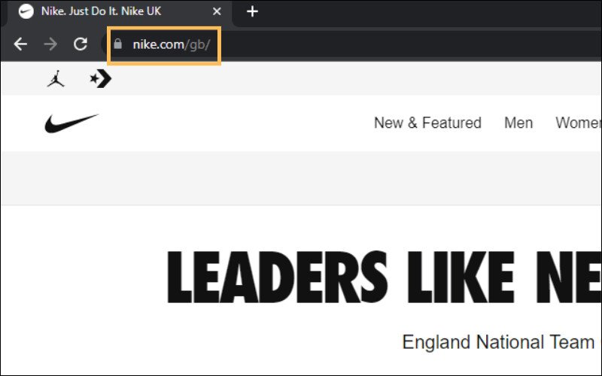Click the Nike swoosh home logo
Screen dimensions: 602x376
tap(71, 123)
